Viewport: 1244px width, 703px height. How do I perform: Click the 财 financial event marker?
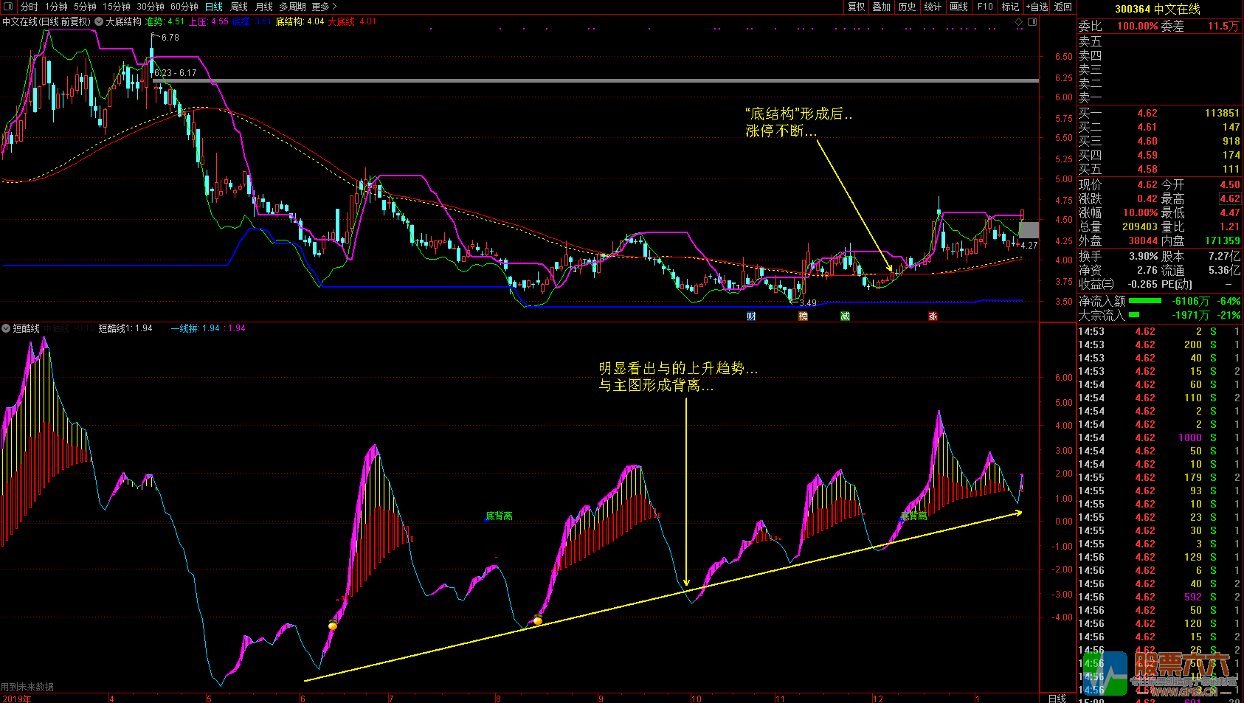(751, 316)
